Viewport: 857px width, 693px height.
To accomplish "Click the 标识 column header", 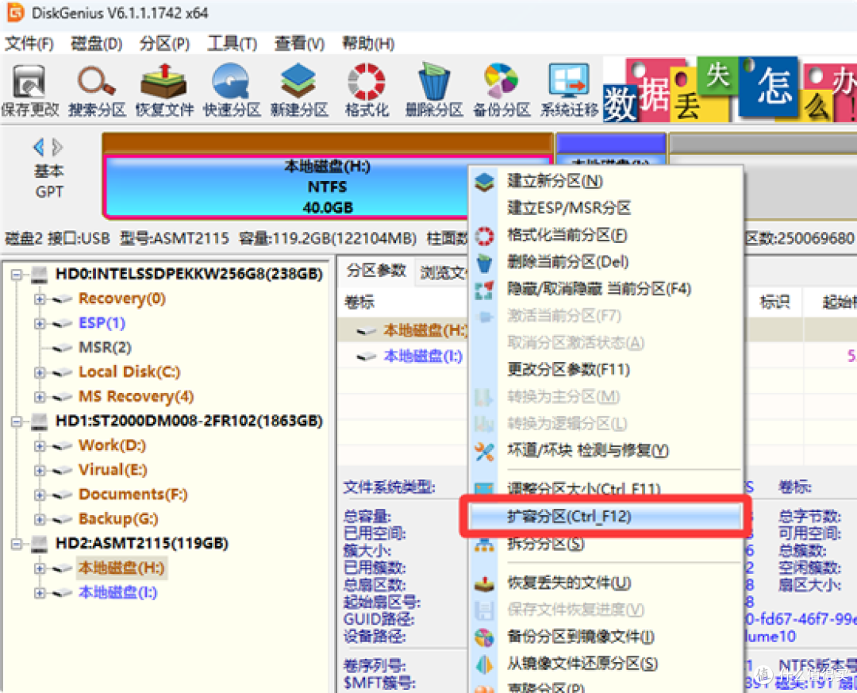I will click(x=774, y=302).
